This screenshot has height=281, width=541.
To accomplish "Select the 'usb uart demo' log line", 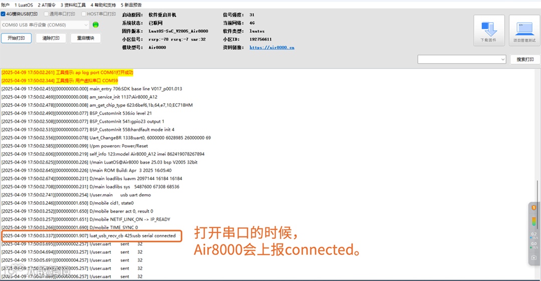I will pos(76,195).
